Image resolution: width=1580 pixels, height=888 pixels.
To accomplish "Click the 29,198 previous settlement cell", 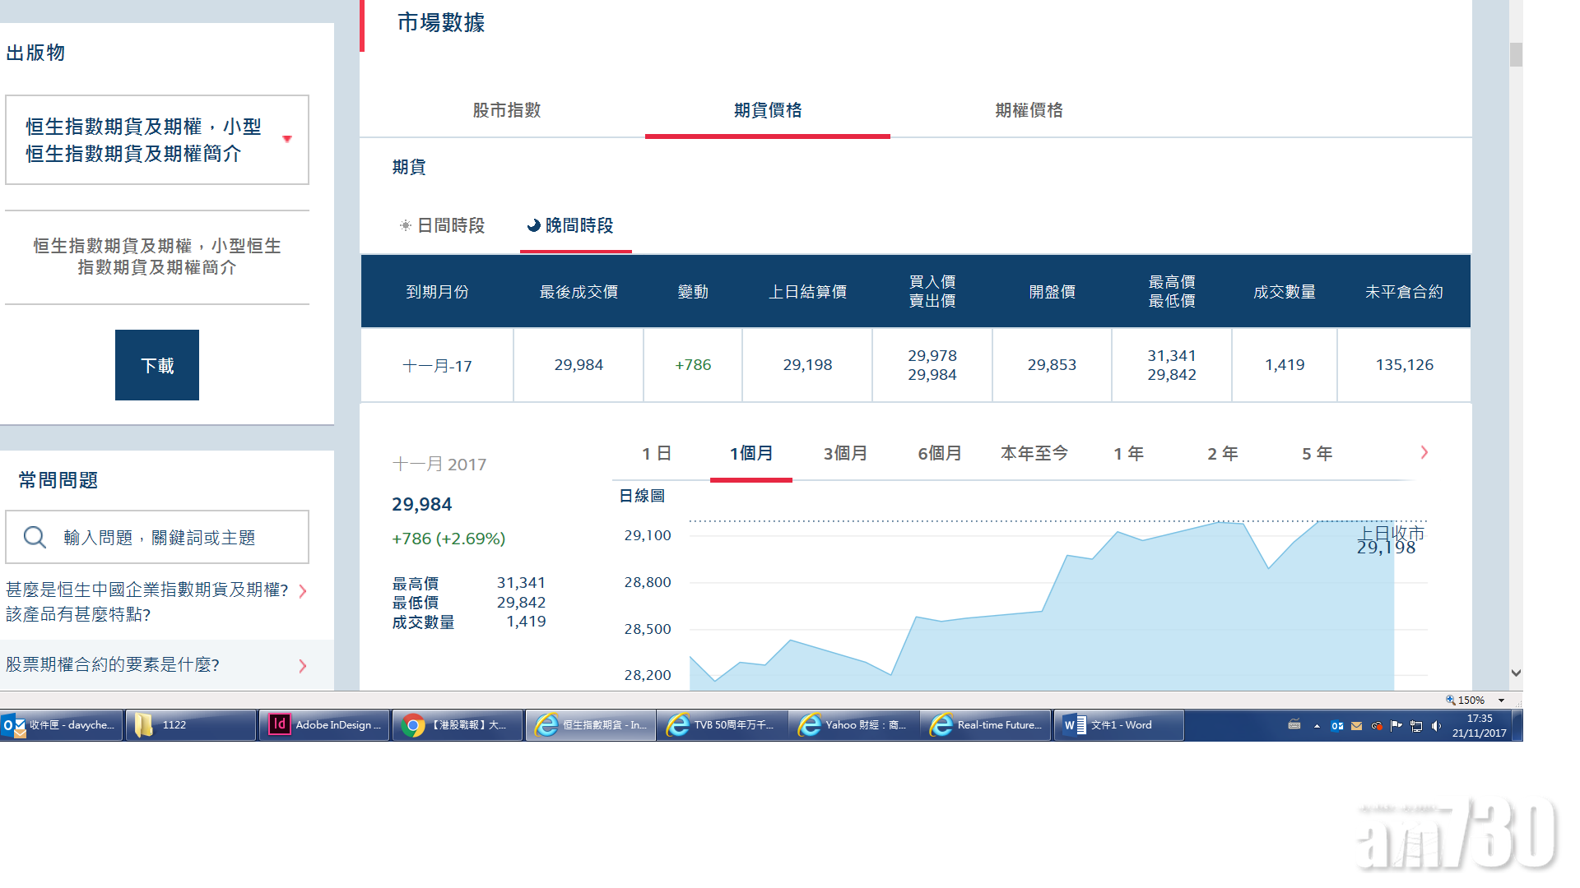I will tap(807, 364).
